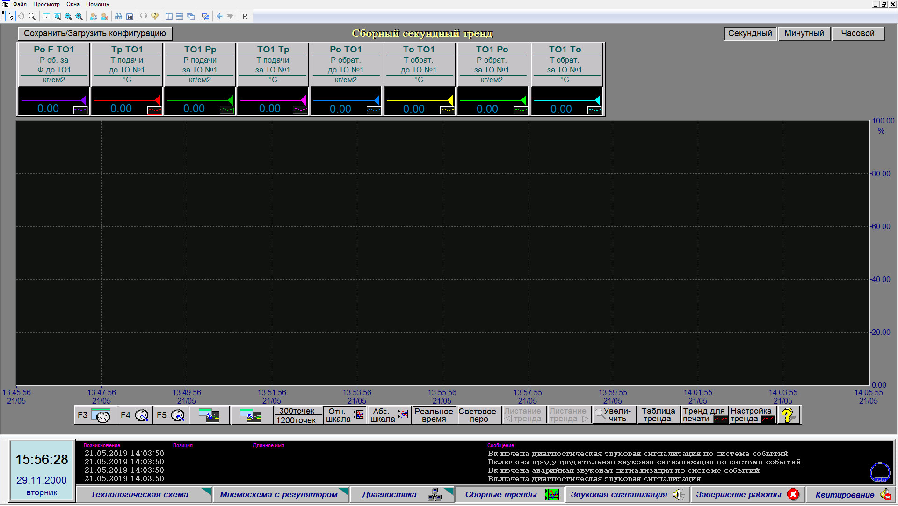
Task: Open mini trend icon in Tp TO1 card
Action: 154,110
